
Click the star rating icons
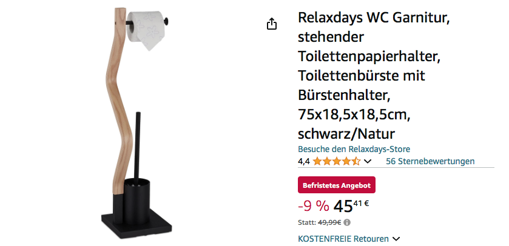[x=337, y=161]
